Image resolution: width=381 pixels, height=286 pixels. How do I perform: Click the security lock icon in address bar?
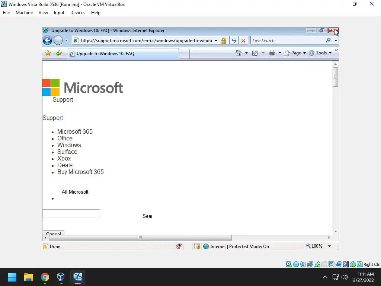coord(224,41)
